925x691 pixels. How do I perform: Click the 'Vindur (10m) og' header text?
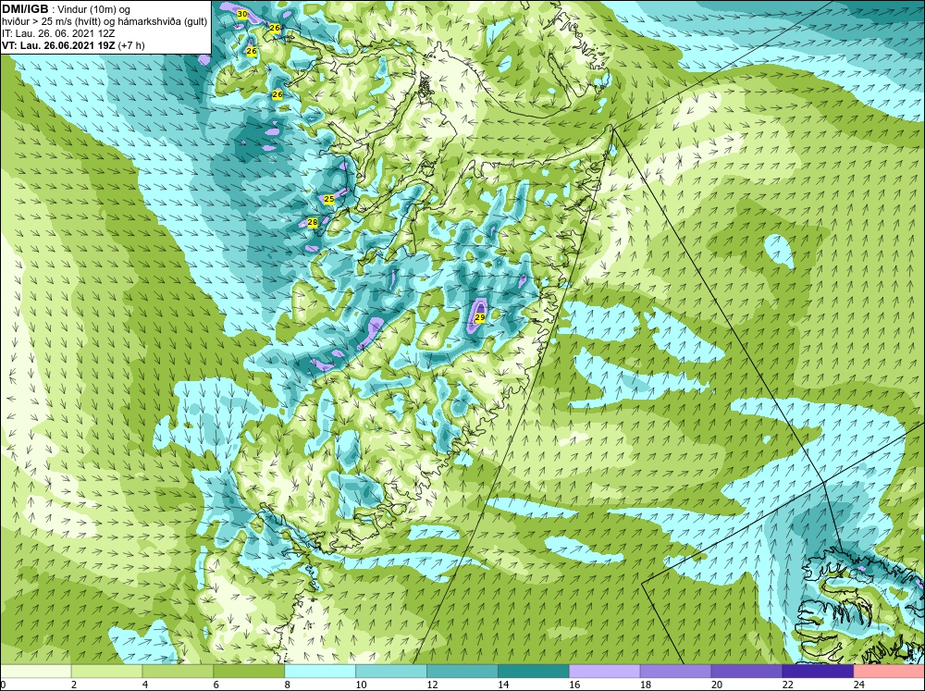(95, 10)
